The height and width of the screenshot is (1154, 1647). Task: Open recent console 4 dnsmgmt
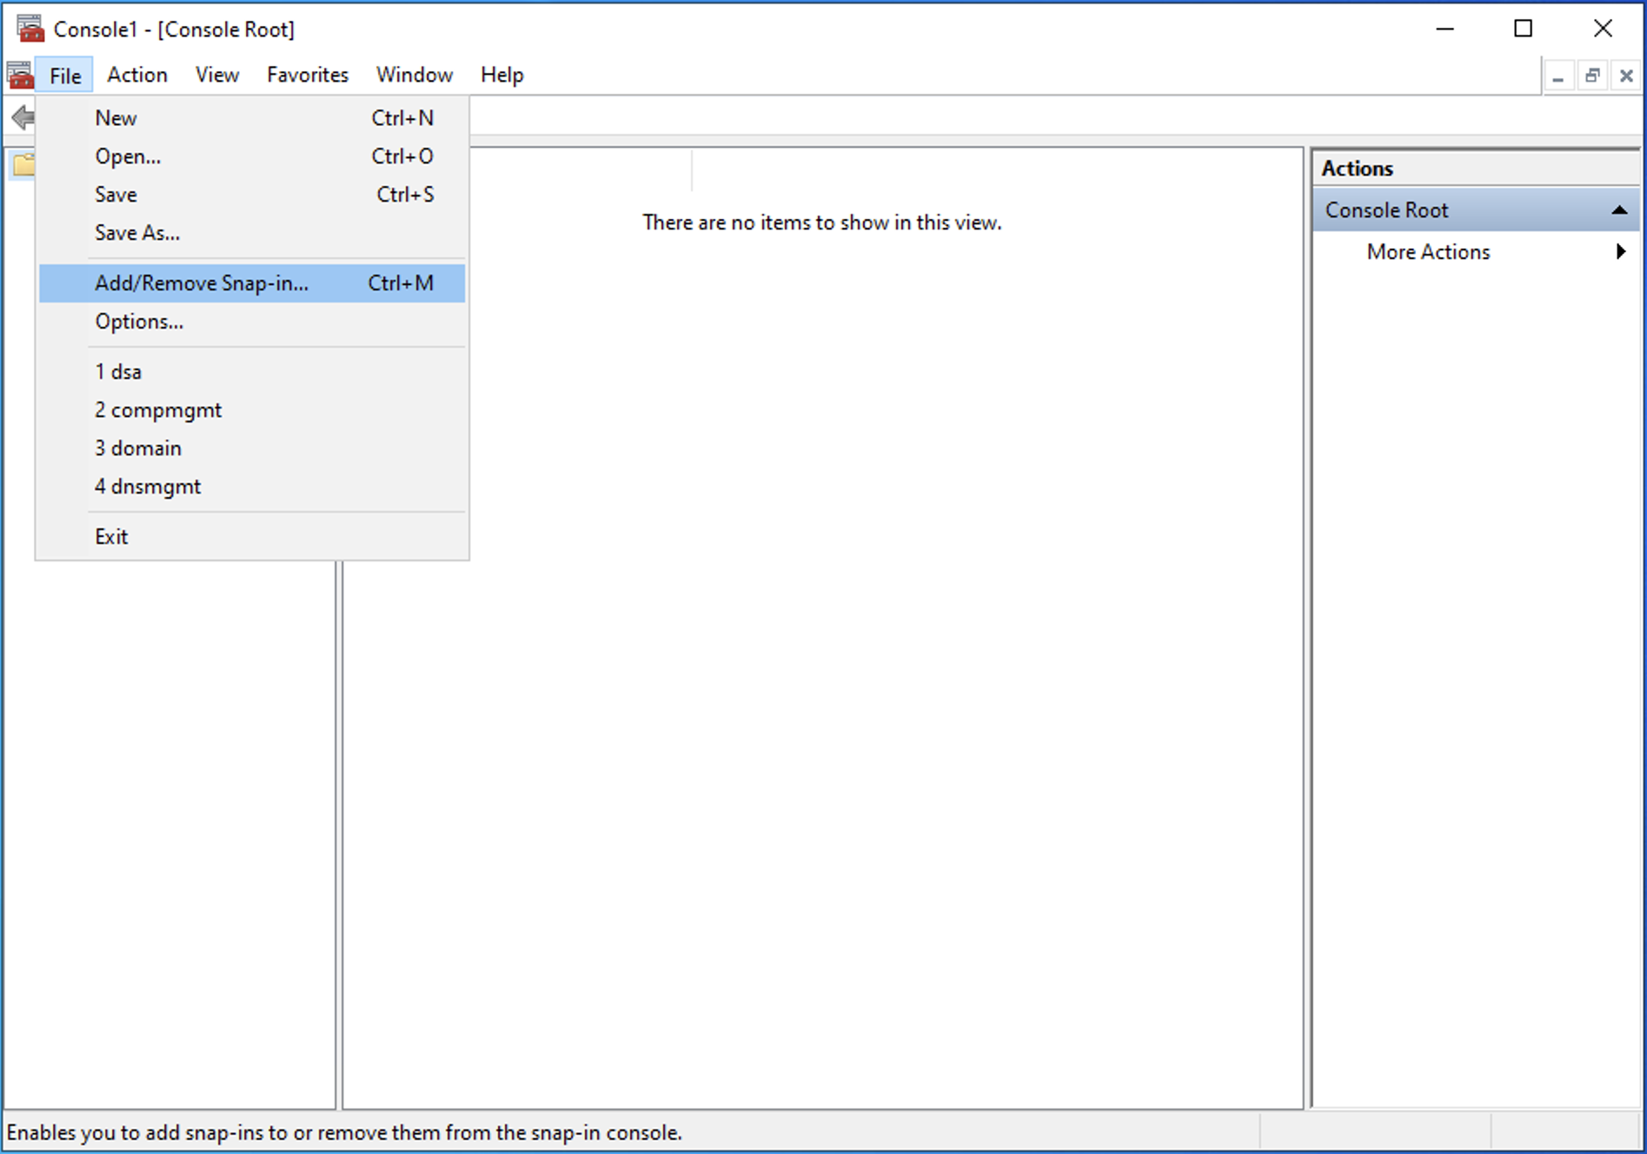[148, 487]
